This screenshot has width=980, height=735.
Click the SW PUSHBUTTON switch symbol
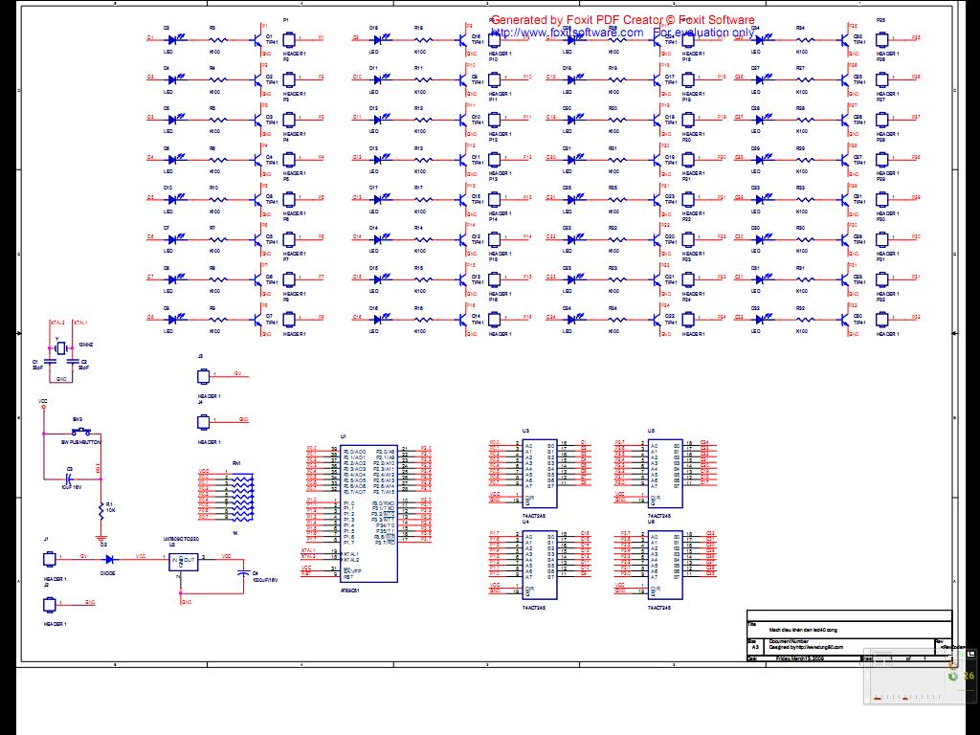[81, 432]
